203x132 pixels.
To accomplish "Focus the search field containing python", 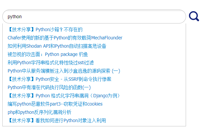I will pos(94,17).
